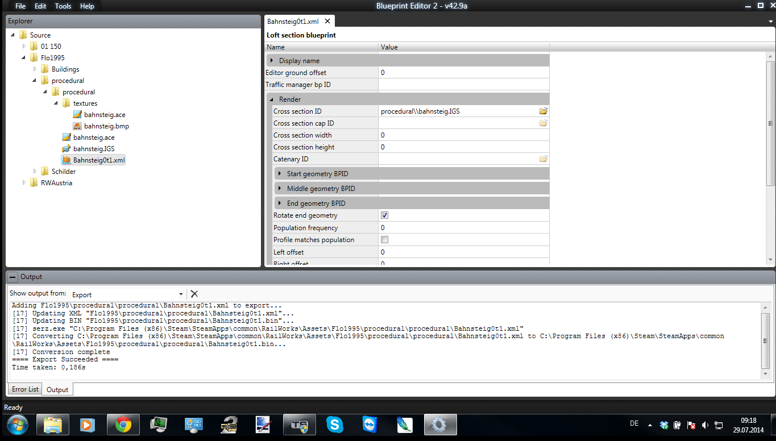Click the Population frequency value field
Viewport: 776px width, 441px height.
(464, 228)
